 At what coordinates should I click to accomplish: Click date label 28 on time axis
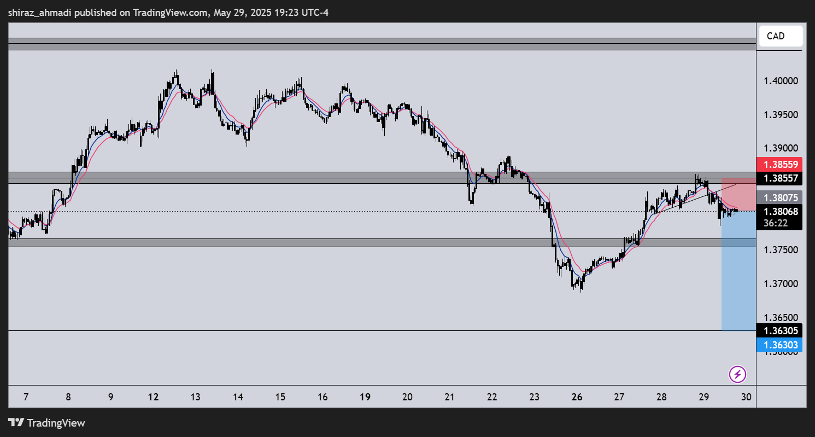(661, 397)
